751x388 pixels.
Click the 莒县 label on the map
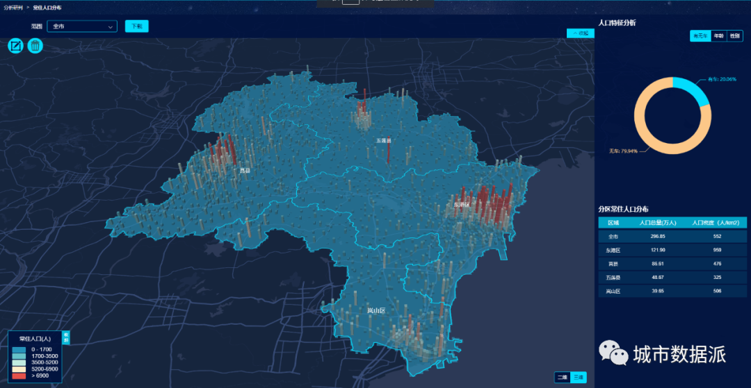tap(245, 170)
